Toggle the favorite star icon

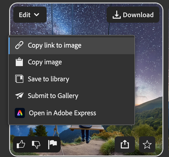[x=147, y=144]
